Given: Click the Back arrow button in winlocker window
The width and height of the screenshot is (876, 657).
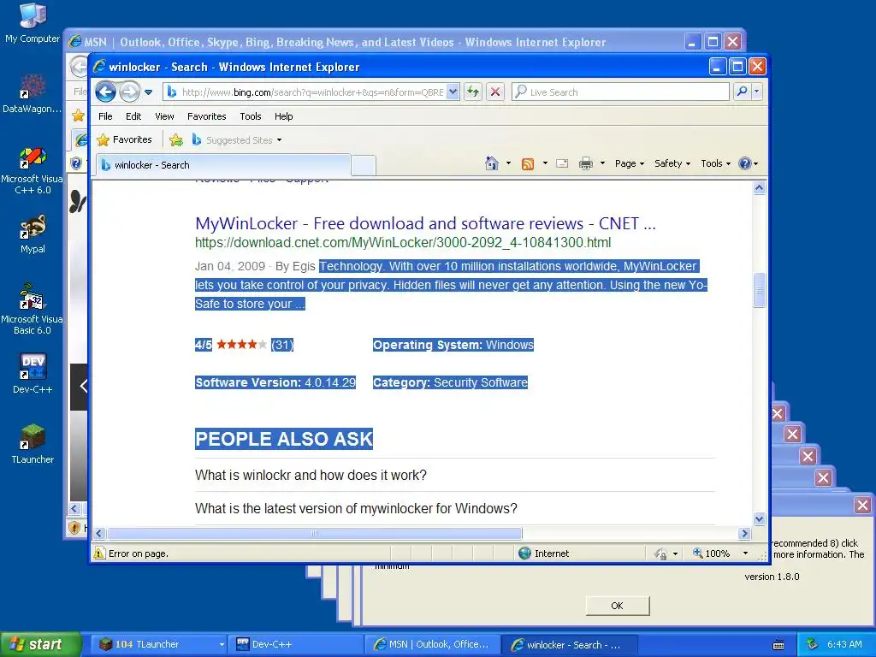Looking at the screenshot, I should tap(105, 92).
